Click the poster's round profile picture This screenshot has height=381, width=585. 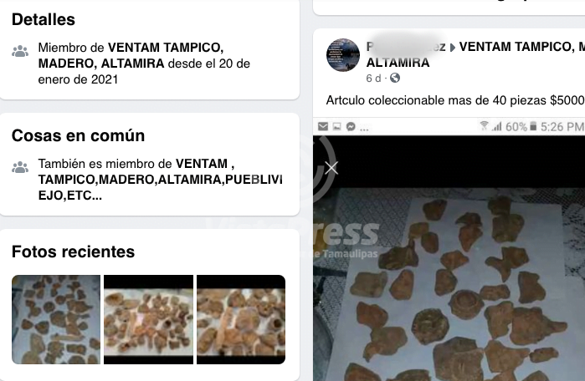click(x=343, y=55)
